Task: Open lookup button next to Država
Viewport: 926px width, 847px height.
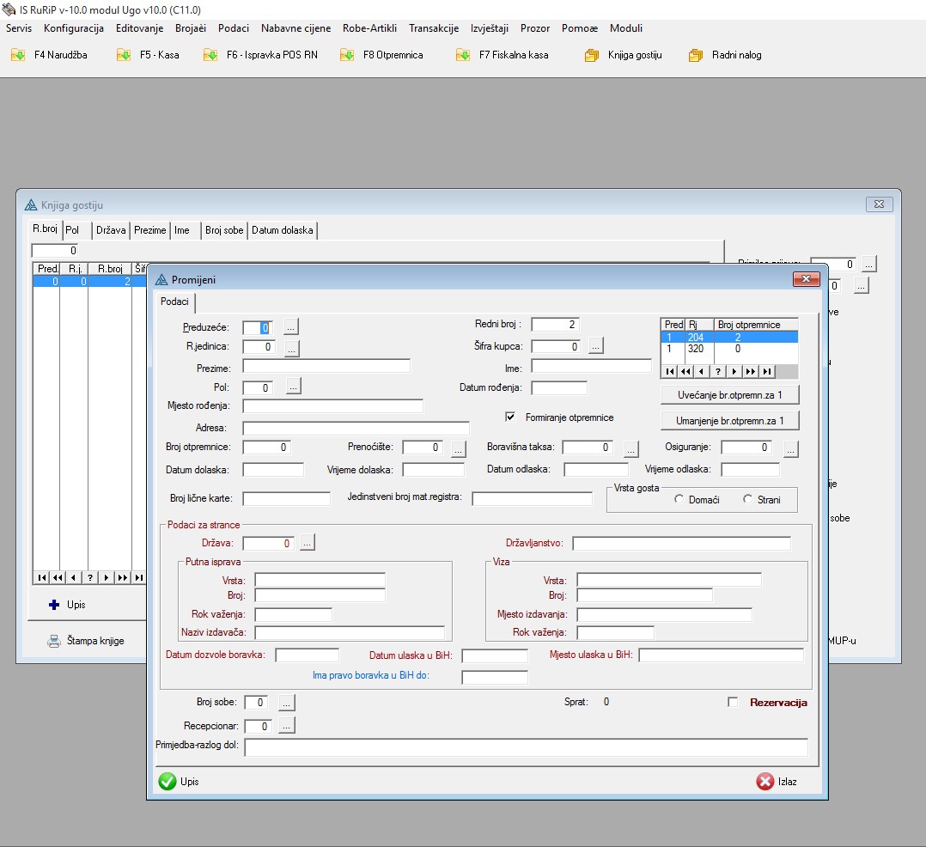Action: click(x=308, y=543)
